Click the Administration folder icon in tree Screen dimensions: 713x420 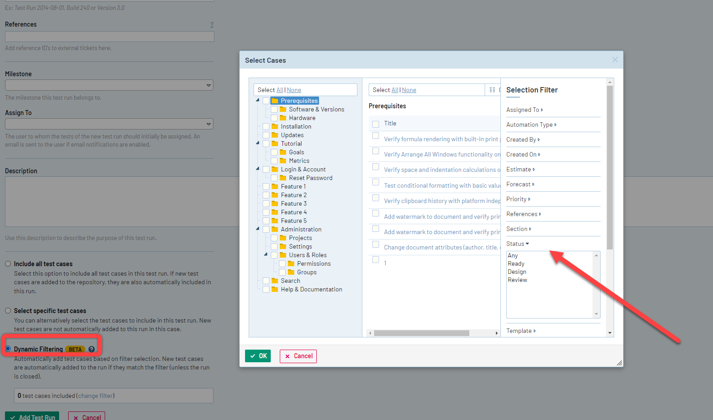275,230
